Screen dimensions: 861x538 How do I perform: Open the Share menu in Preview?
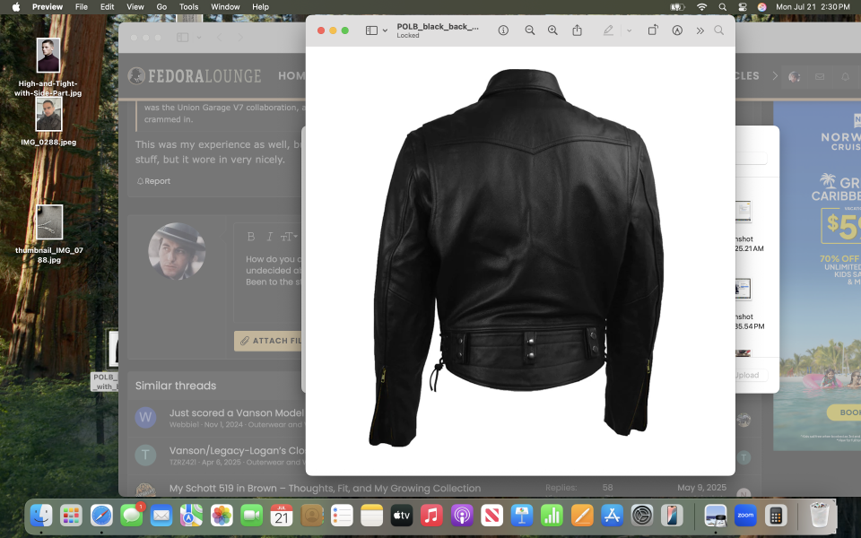tap(577, 30)
